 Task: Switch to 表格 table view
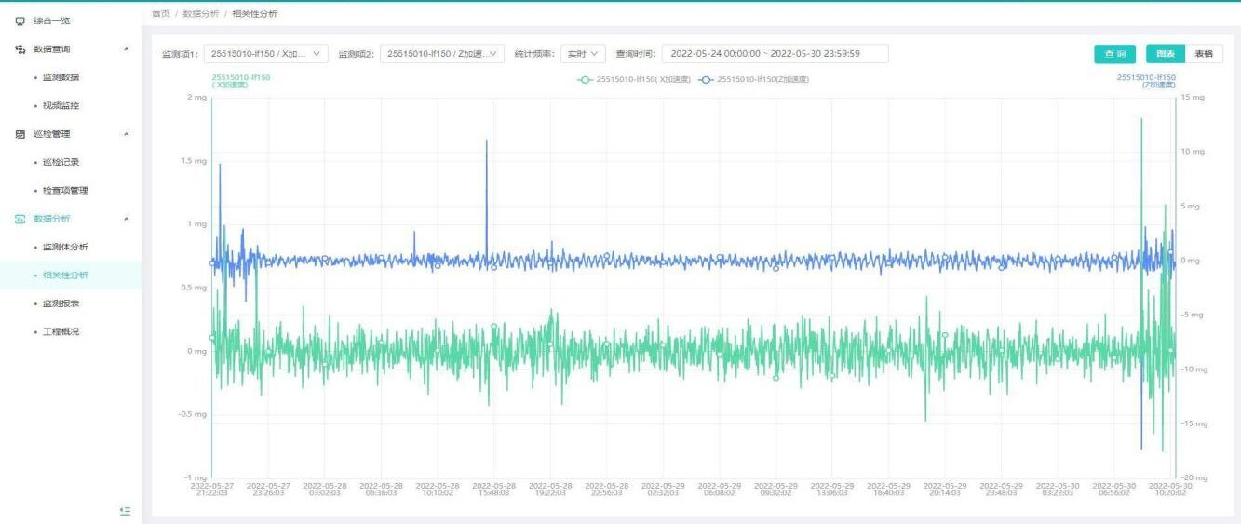(1204, 54)
